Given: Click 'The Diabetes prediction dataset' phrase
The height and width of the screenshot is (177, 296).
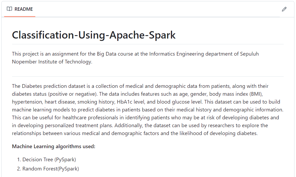Looking at the screenshot, I should (x=49, y=86).
